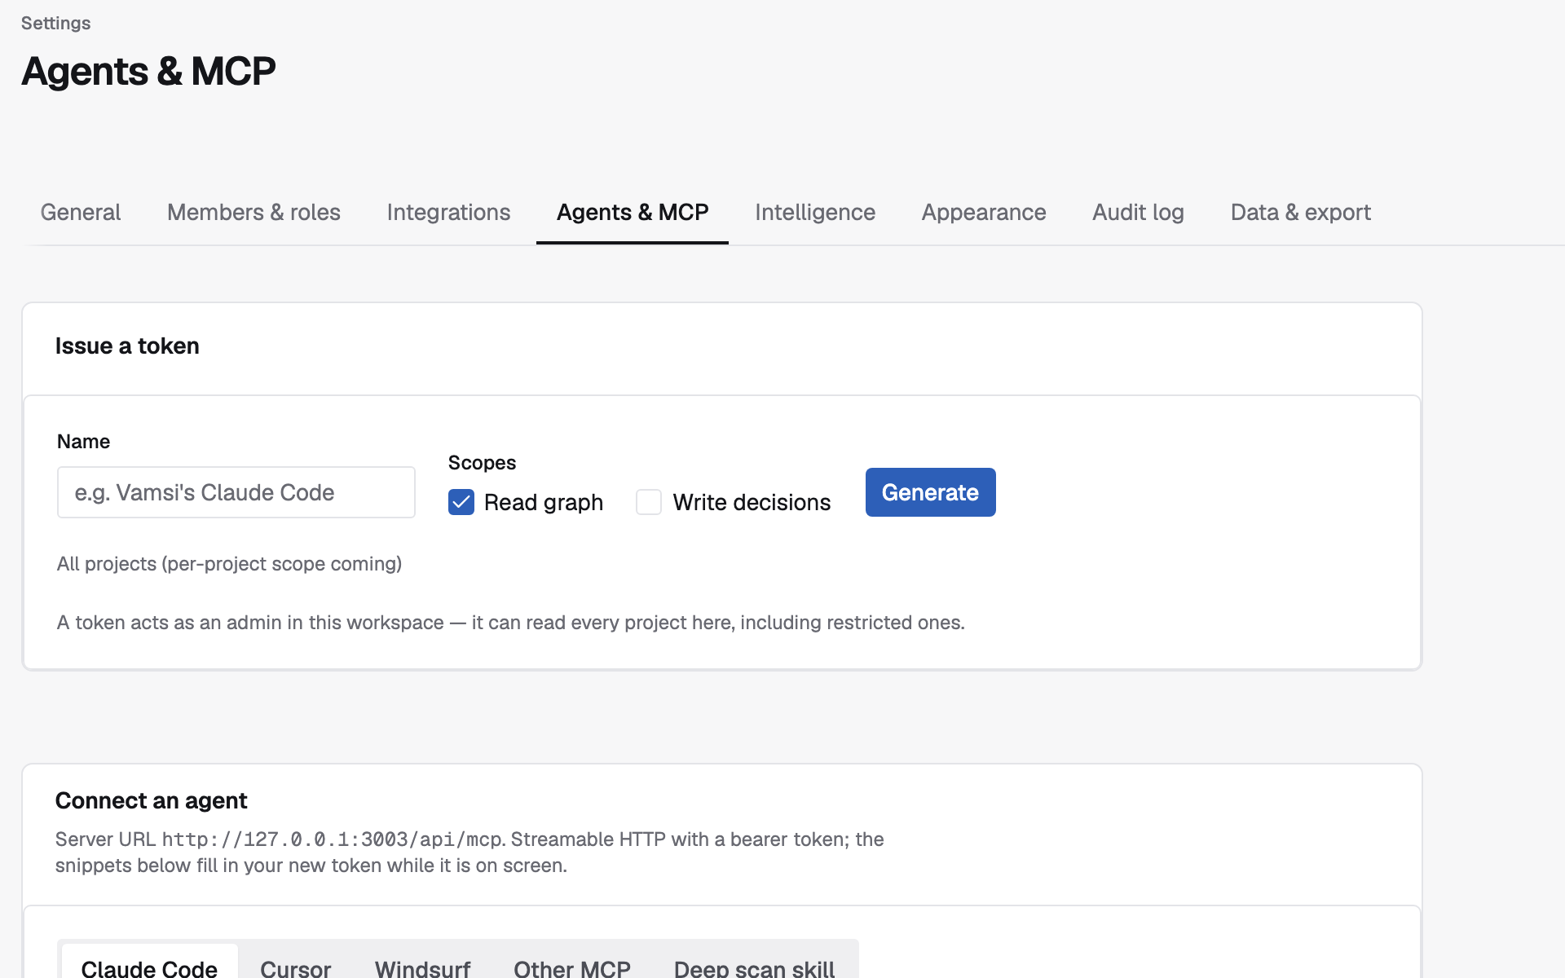Screen dimensions: 1565x978
Task: Enable the Write decisions scope checkbox
Action: point(649,502)
